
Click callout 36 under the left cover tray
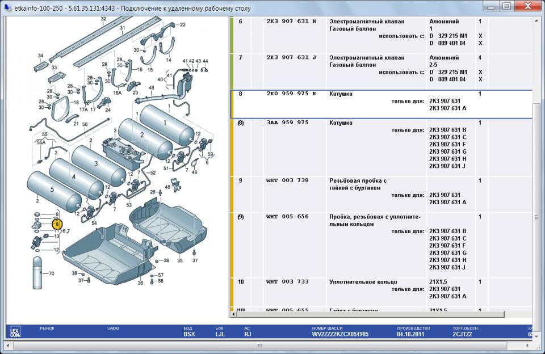coord(140,283)
